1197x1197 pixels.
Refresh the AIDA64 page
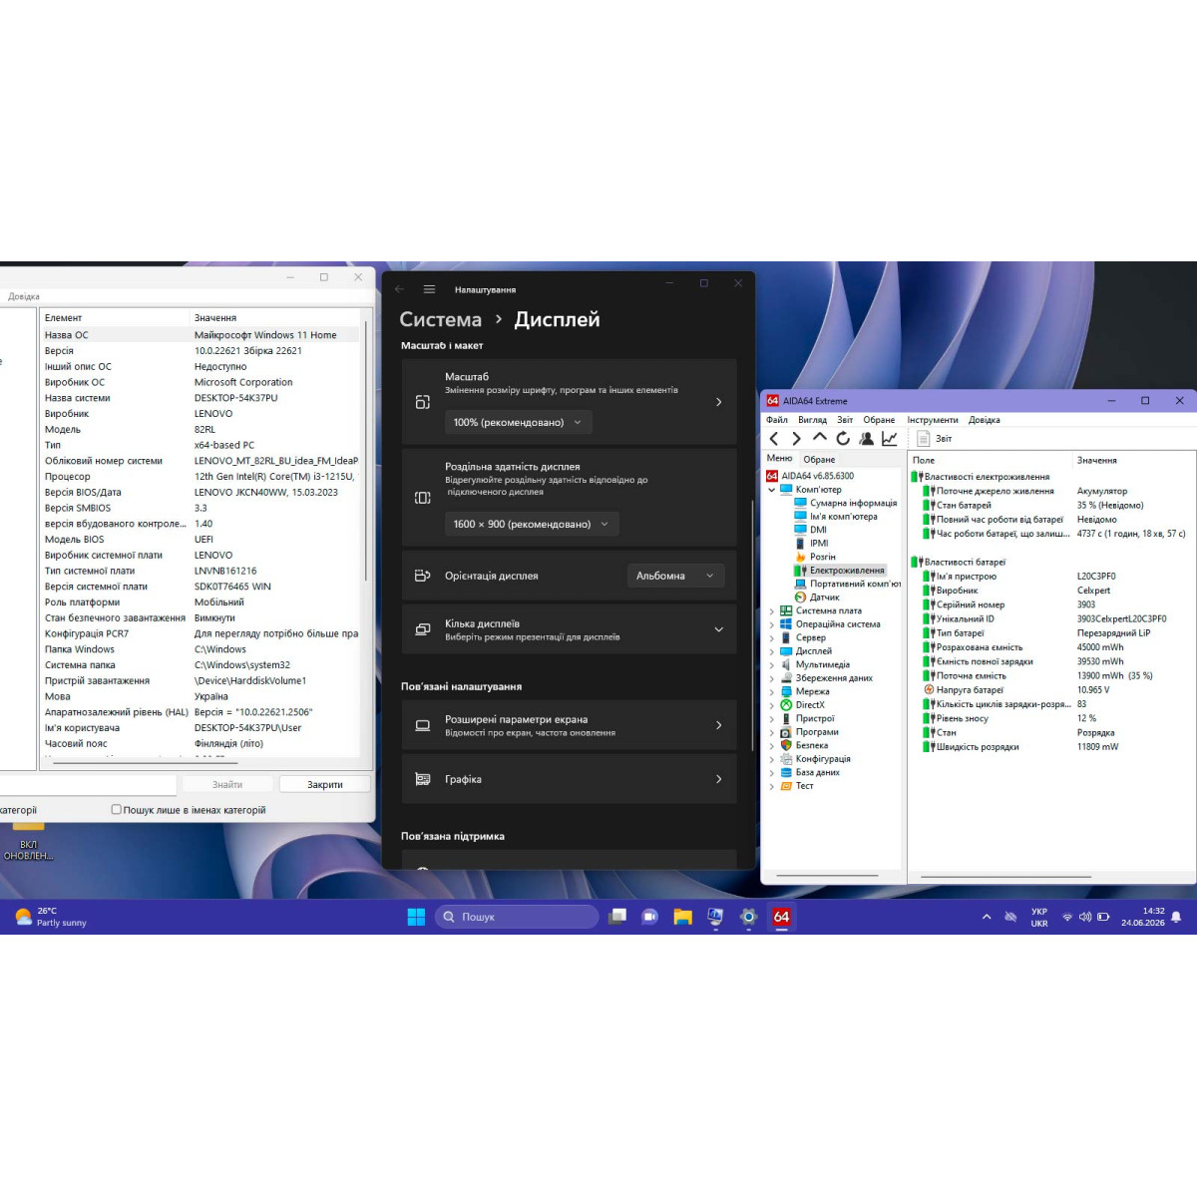coord(843,439)
